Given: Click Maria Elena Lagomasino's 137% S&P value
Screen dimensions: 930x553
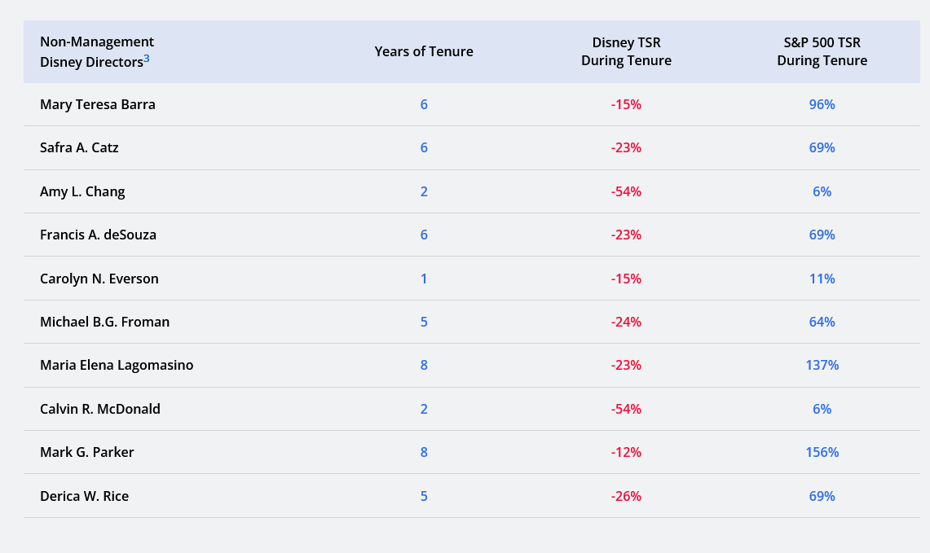Looking at the screenshot, I should coord(822,365).
